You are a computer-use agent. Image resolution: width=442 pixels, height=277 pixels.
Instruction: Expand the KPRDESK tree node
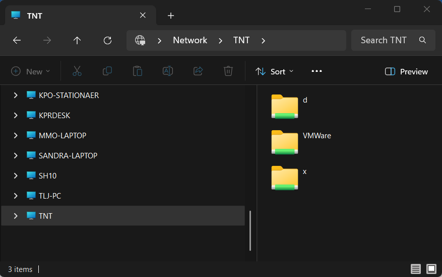(16, 115)
